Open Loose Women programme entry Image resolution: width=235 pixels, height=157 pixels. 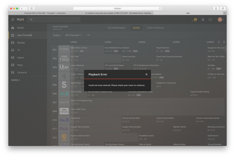pyautogui.click(x=87, y=67)
